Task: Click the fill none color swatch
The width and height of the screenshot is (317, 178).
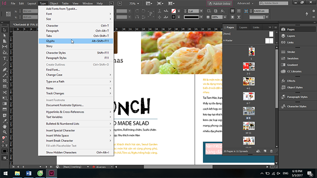Action: click(x=173, y=11)
